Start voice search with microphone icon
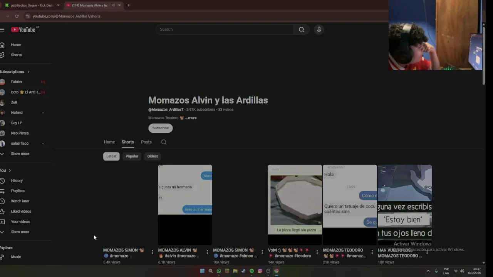This screenshot has width=493, height=277. (319, 29)
